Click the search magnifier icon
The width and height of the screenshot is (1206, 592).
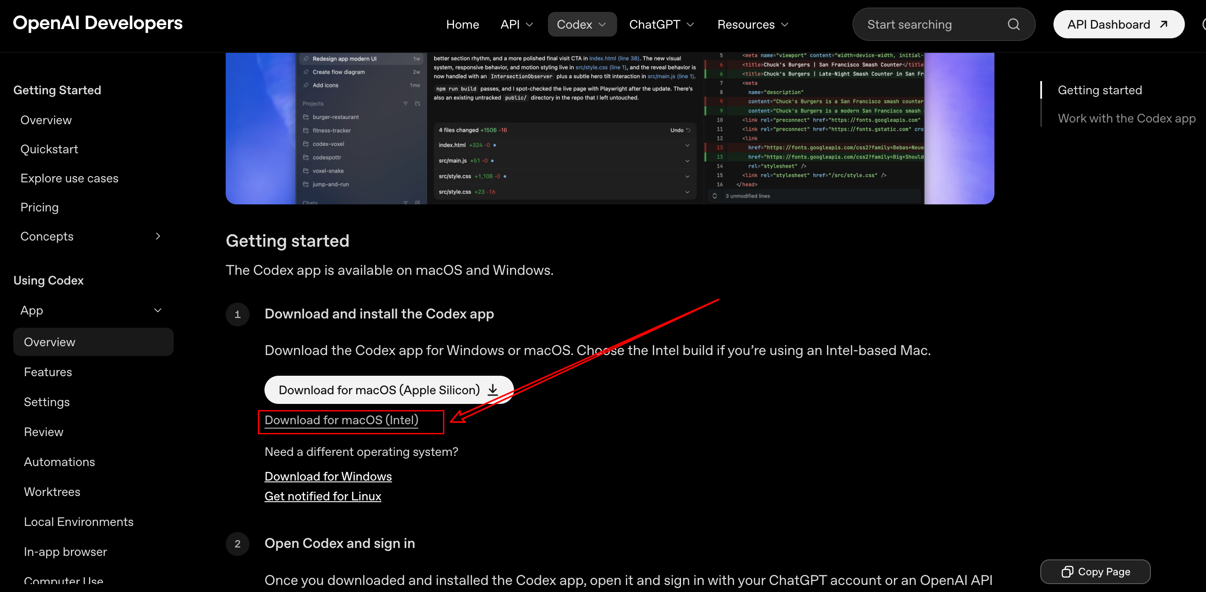(x=1013, y=24)
